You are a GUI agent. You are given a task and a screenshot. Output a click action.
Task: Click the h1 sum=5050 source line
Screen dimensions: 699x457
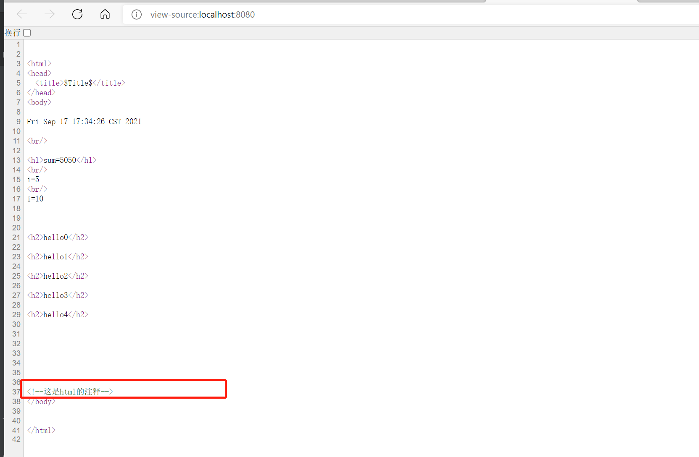click(62, 160)
